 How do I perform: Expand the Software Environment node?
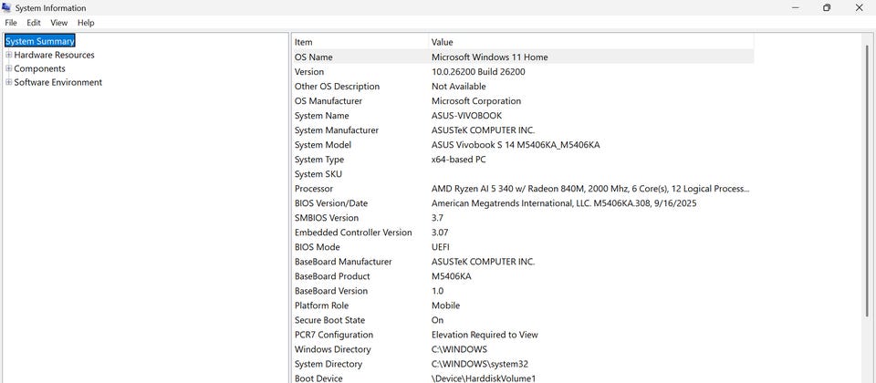[x=9, y=82]
